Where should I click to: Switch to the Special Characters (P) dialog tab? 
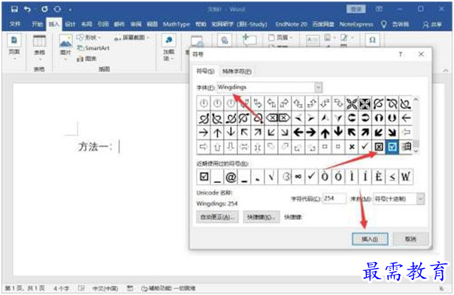click(237, 71)
